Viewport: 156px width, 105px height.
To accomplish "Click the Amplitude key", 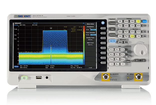I will [x=112, y=35].
